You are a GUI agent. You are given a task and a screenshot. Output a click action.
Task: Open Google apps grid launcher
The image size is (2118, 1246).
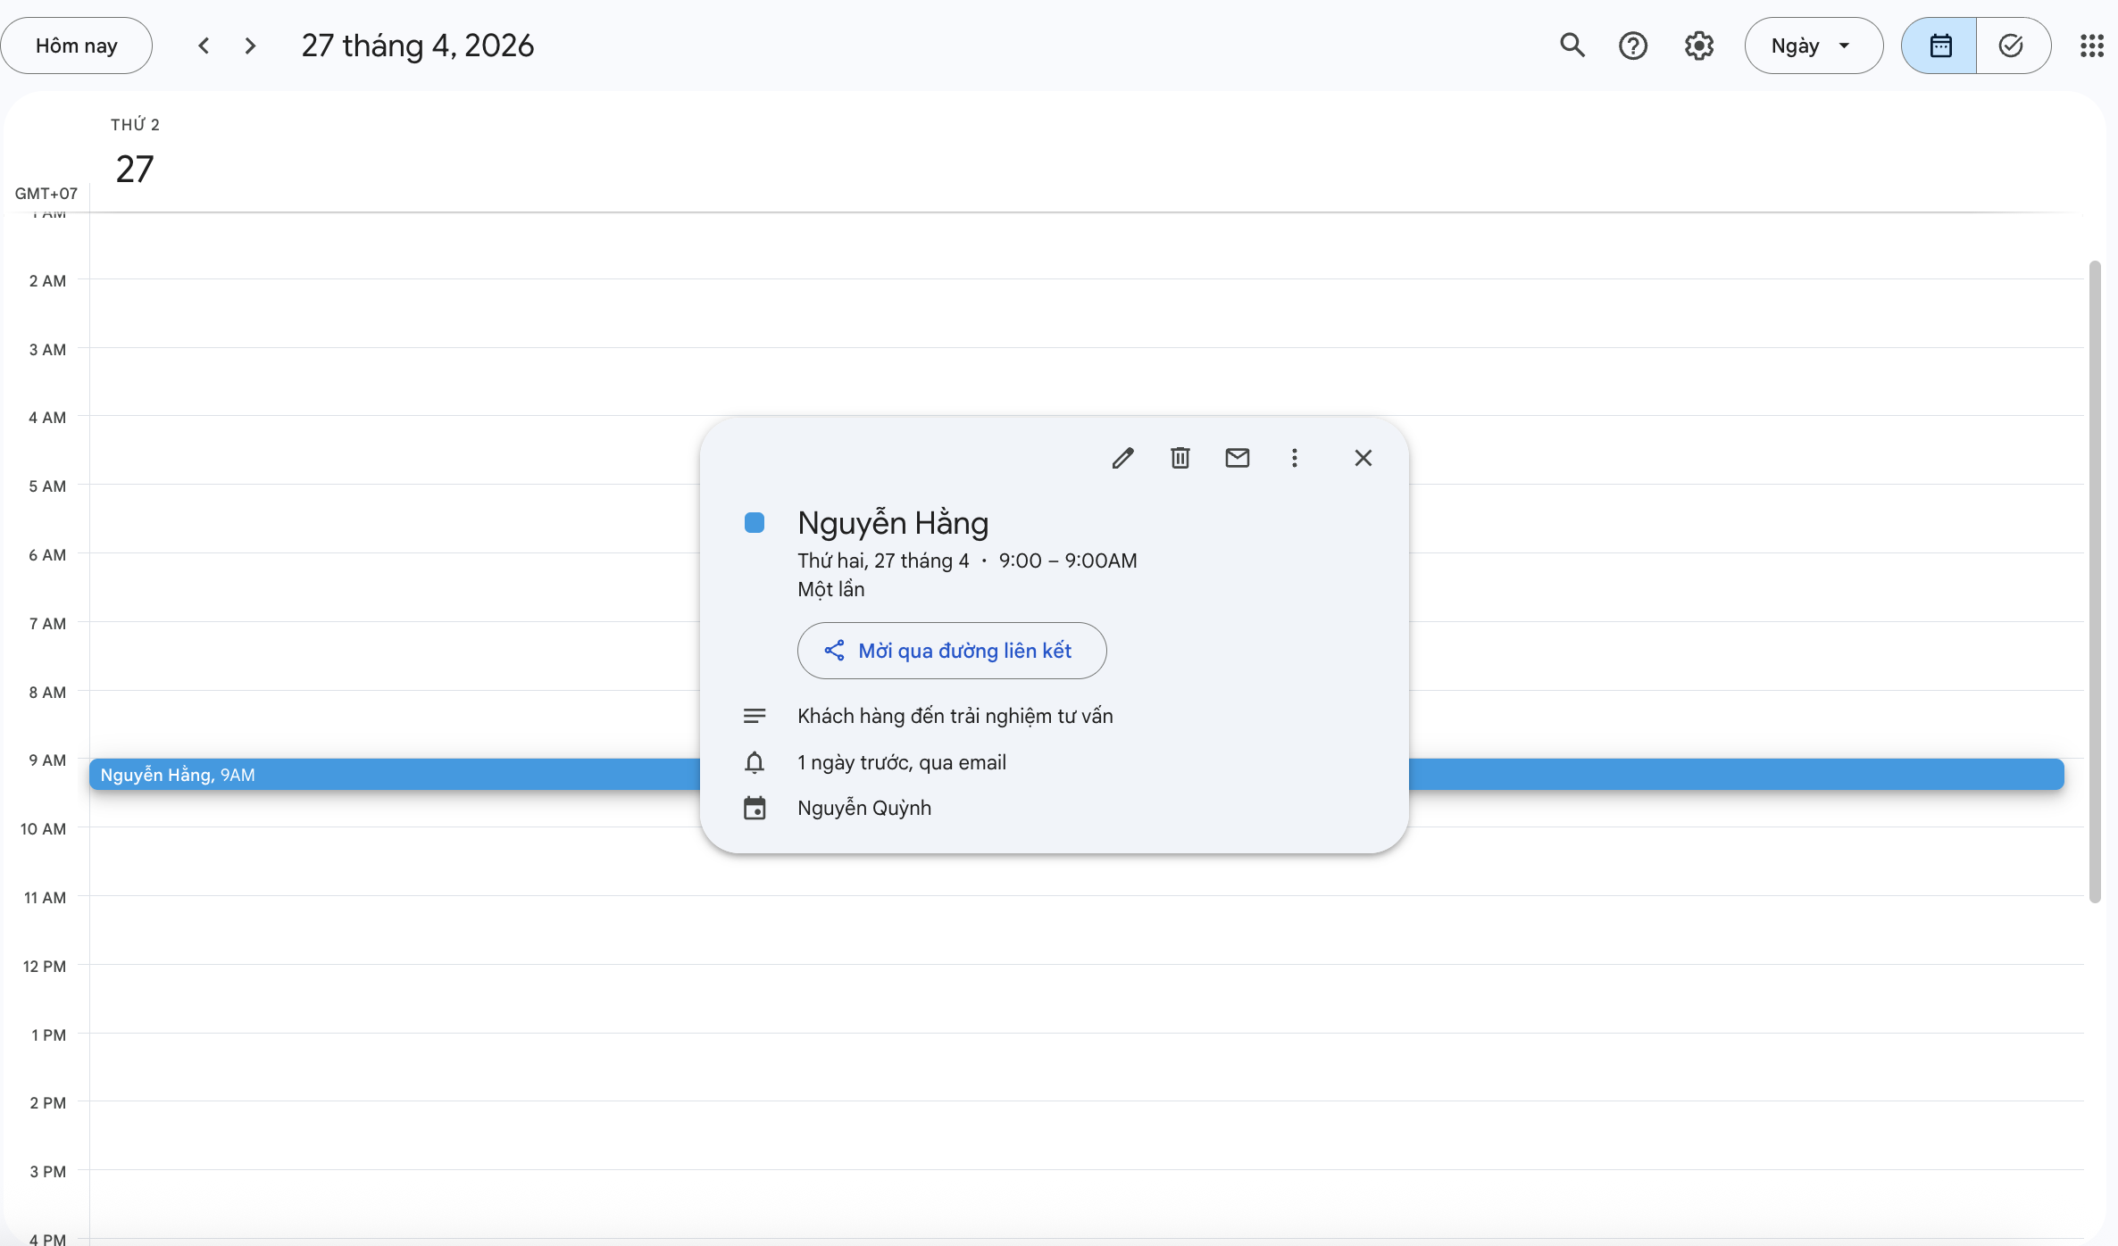[2091, 46]
